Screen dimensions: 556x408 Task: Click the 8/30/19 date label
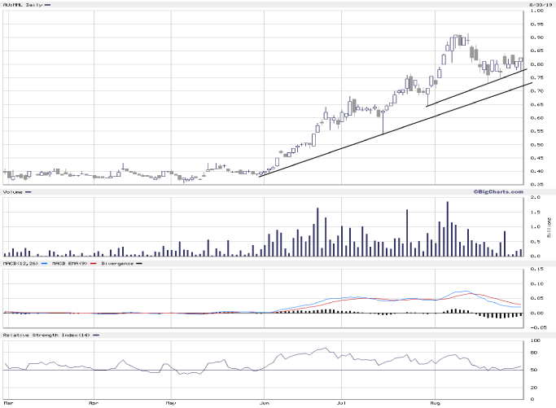click(x=539, y=5)
